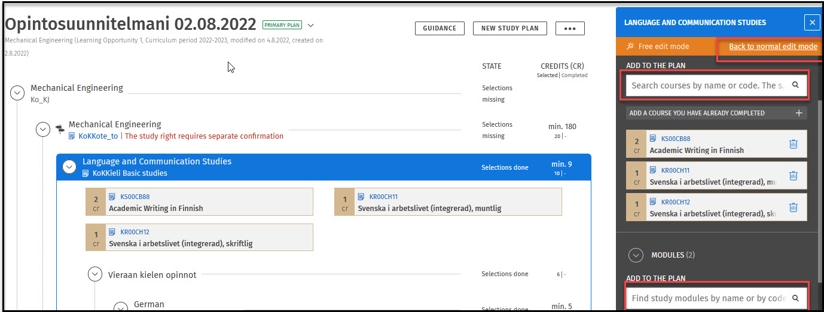Collapse the Vieraan kielen opinnot section
Image resolution: width=824 pixels, height=312 pixels.
[95, 274]
